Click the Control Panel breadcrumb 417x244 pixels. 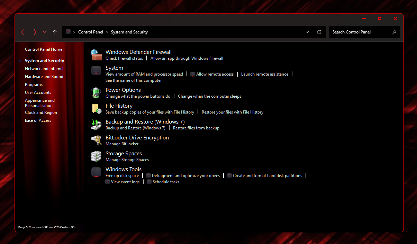(x=91, y=32)
